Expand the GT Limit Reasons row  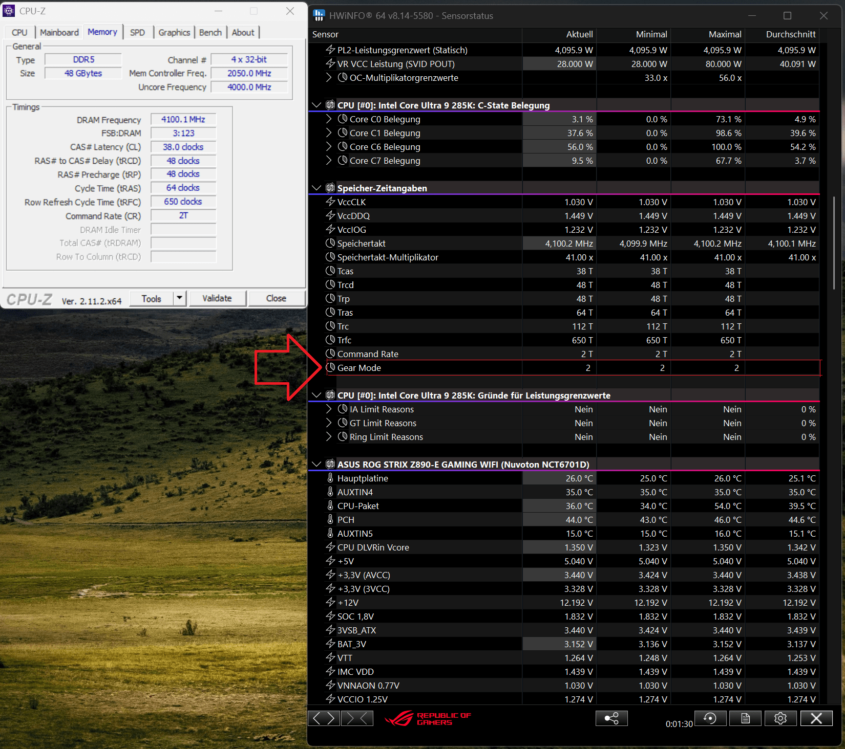click(329, 423)
